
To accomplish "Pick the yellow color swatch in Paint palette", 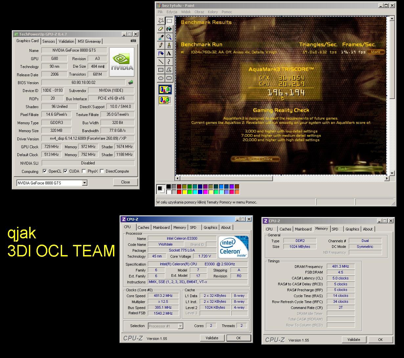I will [x=185, y=192].
